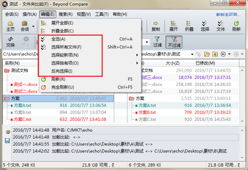Open the 搜索(R) menu
The image size is (248, 170).
pos(65,14)
